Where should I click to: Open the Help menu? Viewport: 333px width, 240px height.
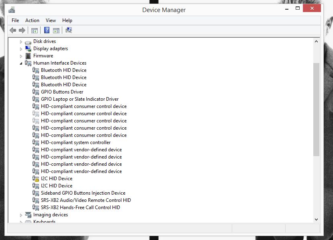67,20
